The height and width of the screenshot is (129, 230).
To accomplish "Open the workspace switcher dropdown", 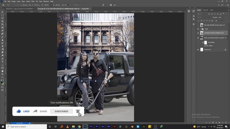I will coord(222,5).
